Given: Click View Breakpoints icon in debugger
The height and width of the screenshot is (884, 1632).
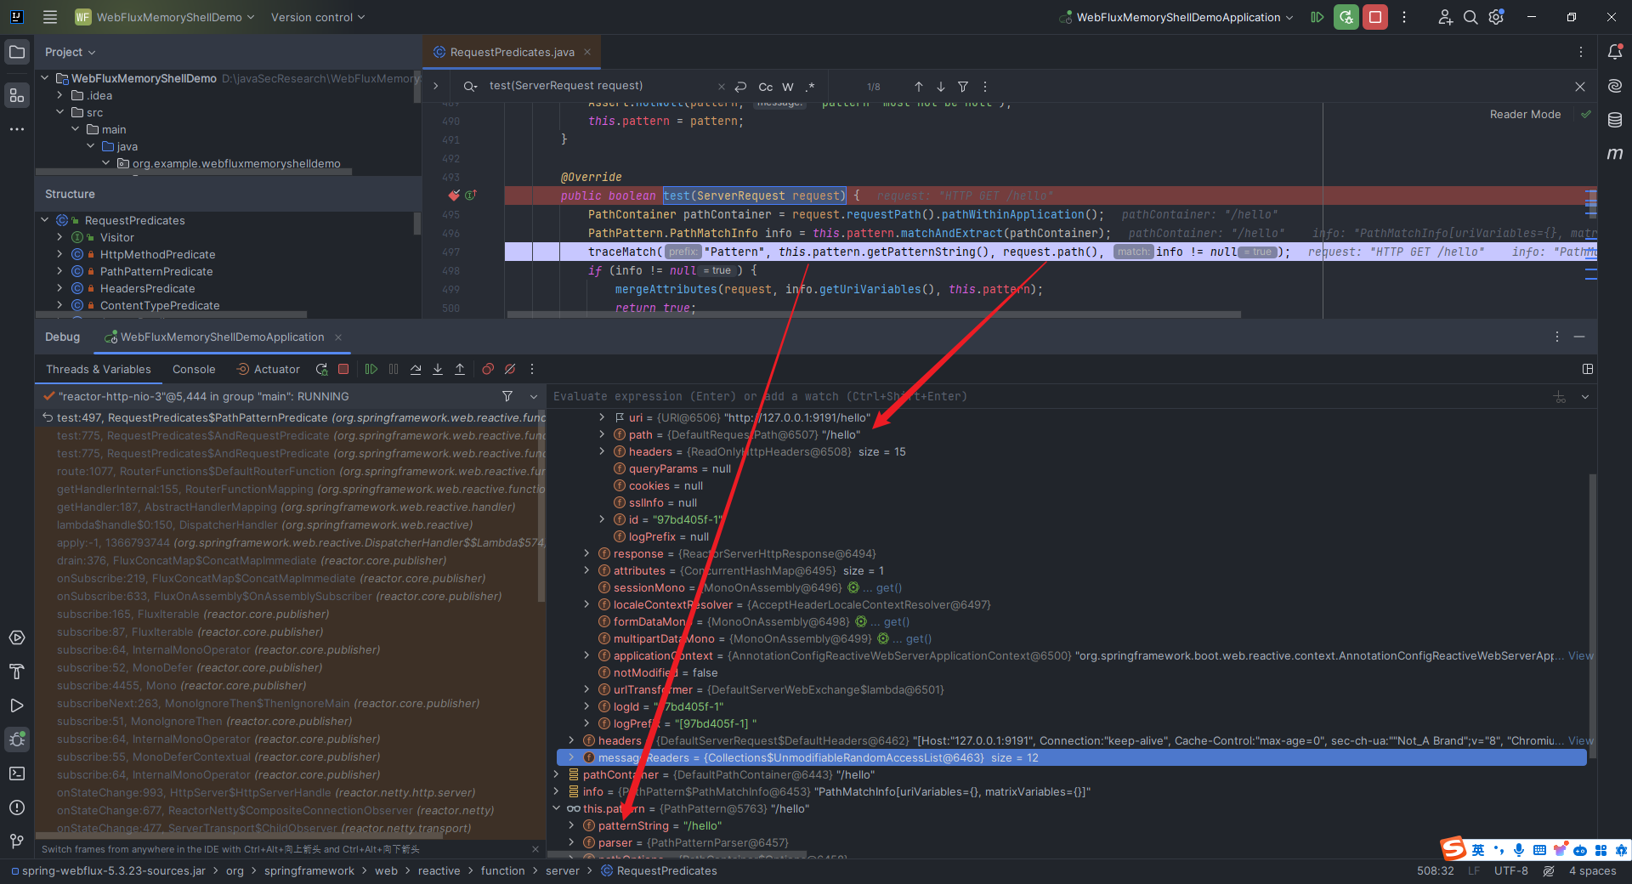Looking at the screenshot, I should (x=488, y=369).
